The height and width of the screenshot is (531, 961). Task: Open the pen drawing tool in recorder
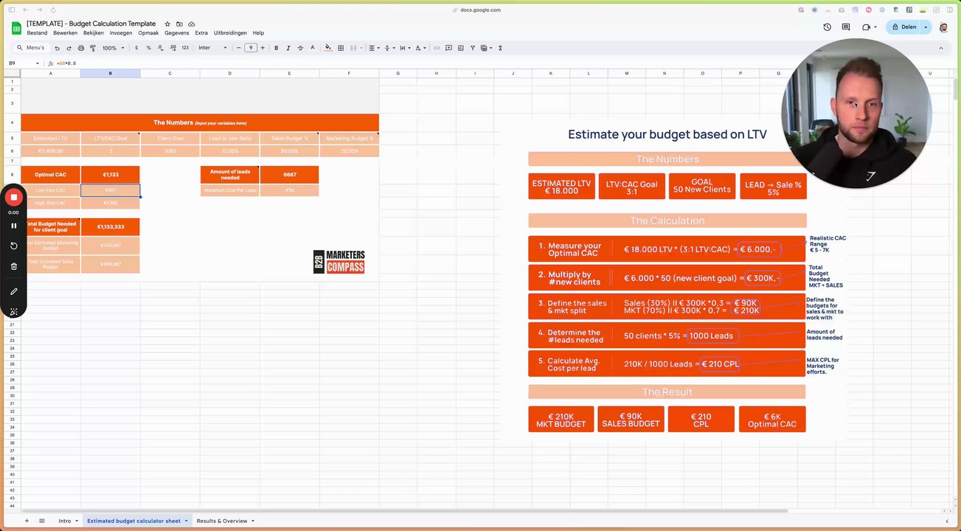(13, 291)
